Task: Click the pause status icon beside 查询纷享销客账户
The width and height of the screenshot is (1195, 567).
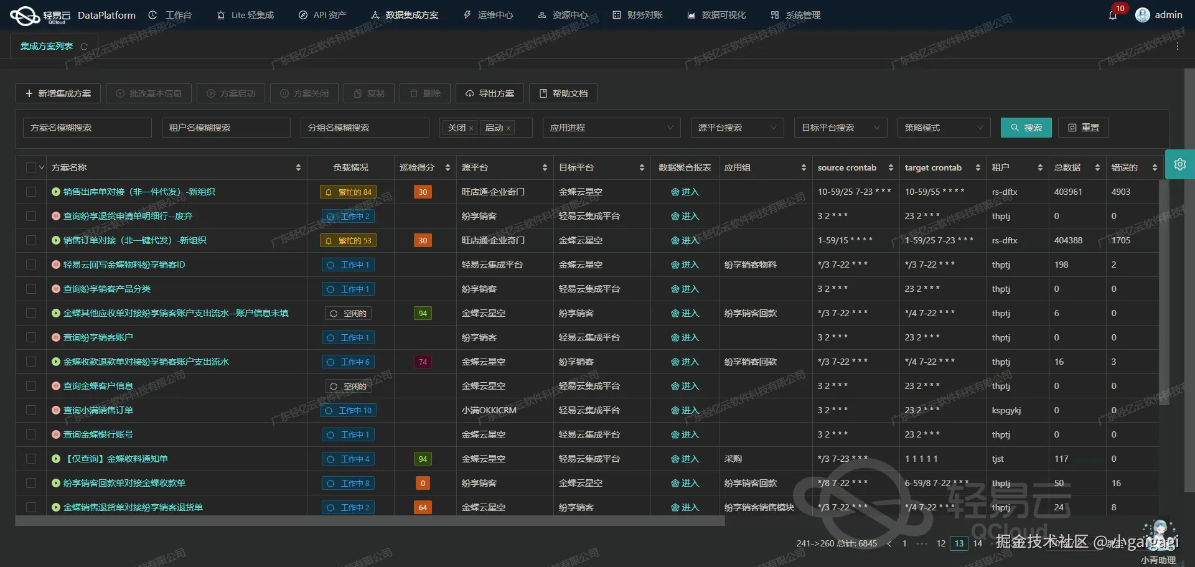Action: click(x=55, y=337)
